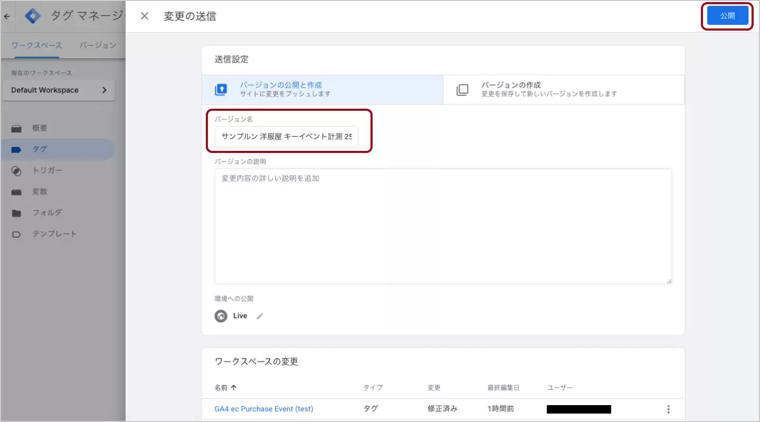Expand Default Workspace selector

point(58,90)
